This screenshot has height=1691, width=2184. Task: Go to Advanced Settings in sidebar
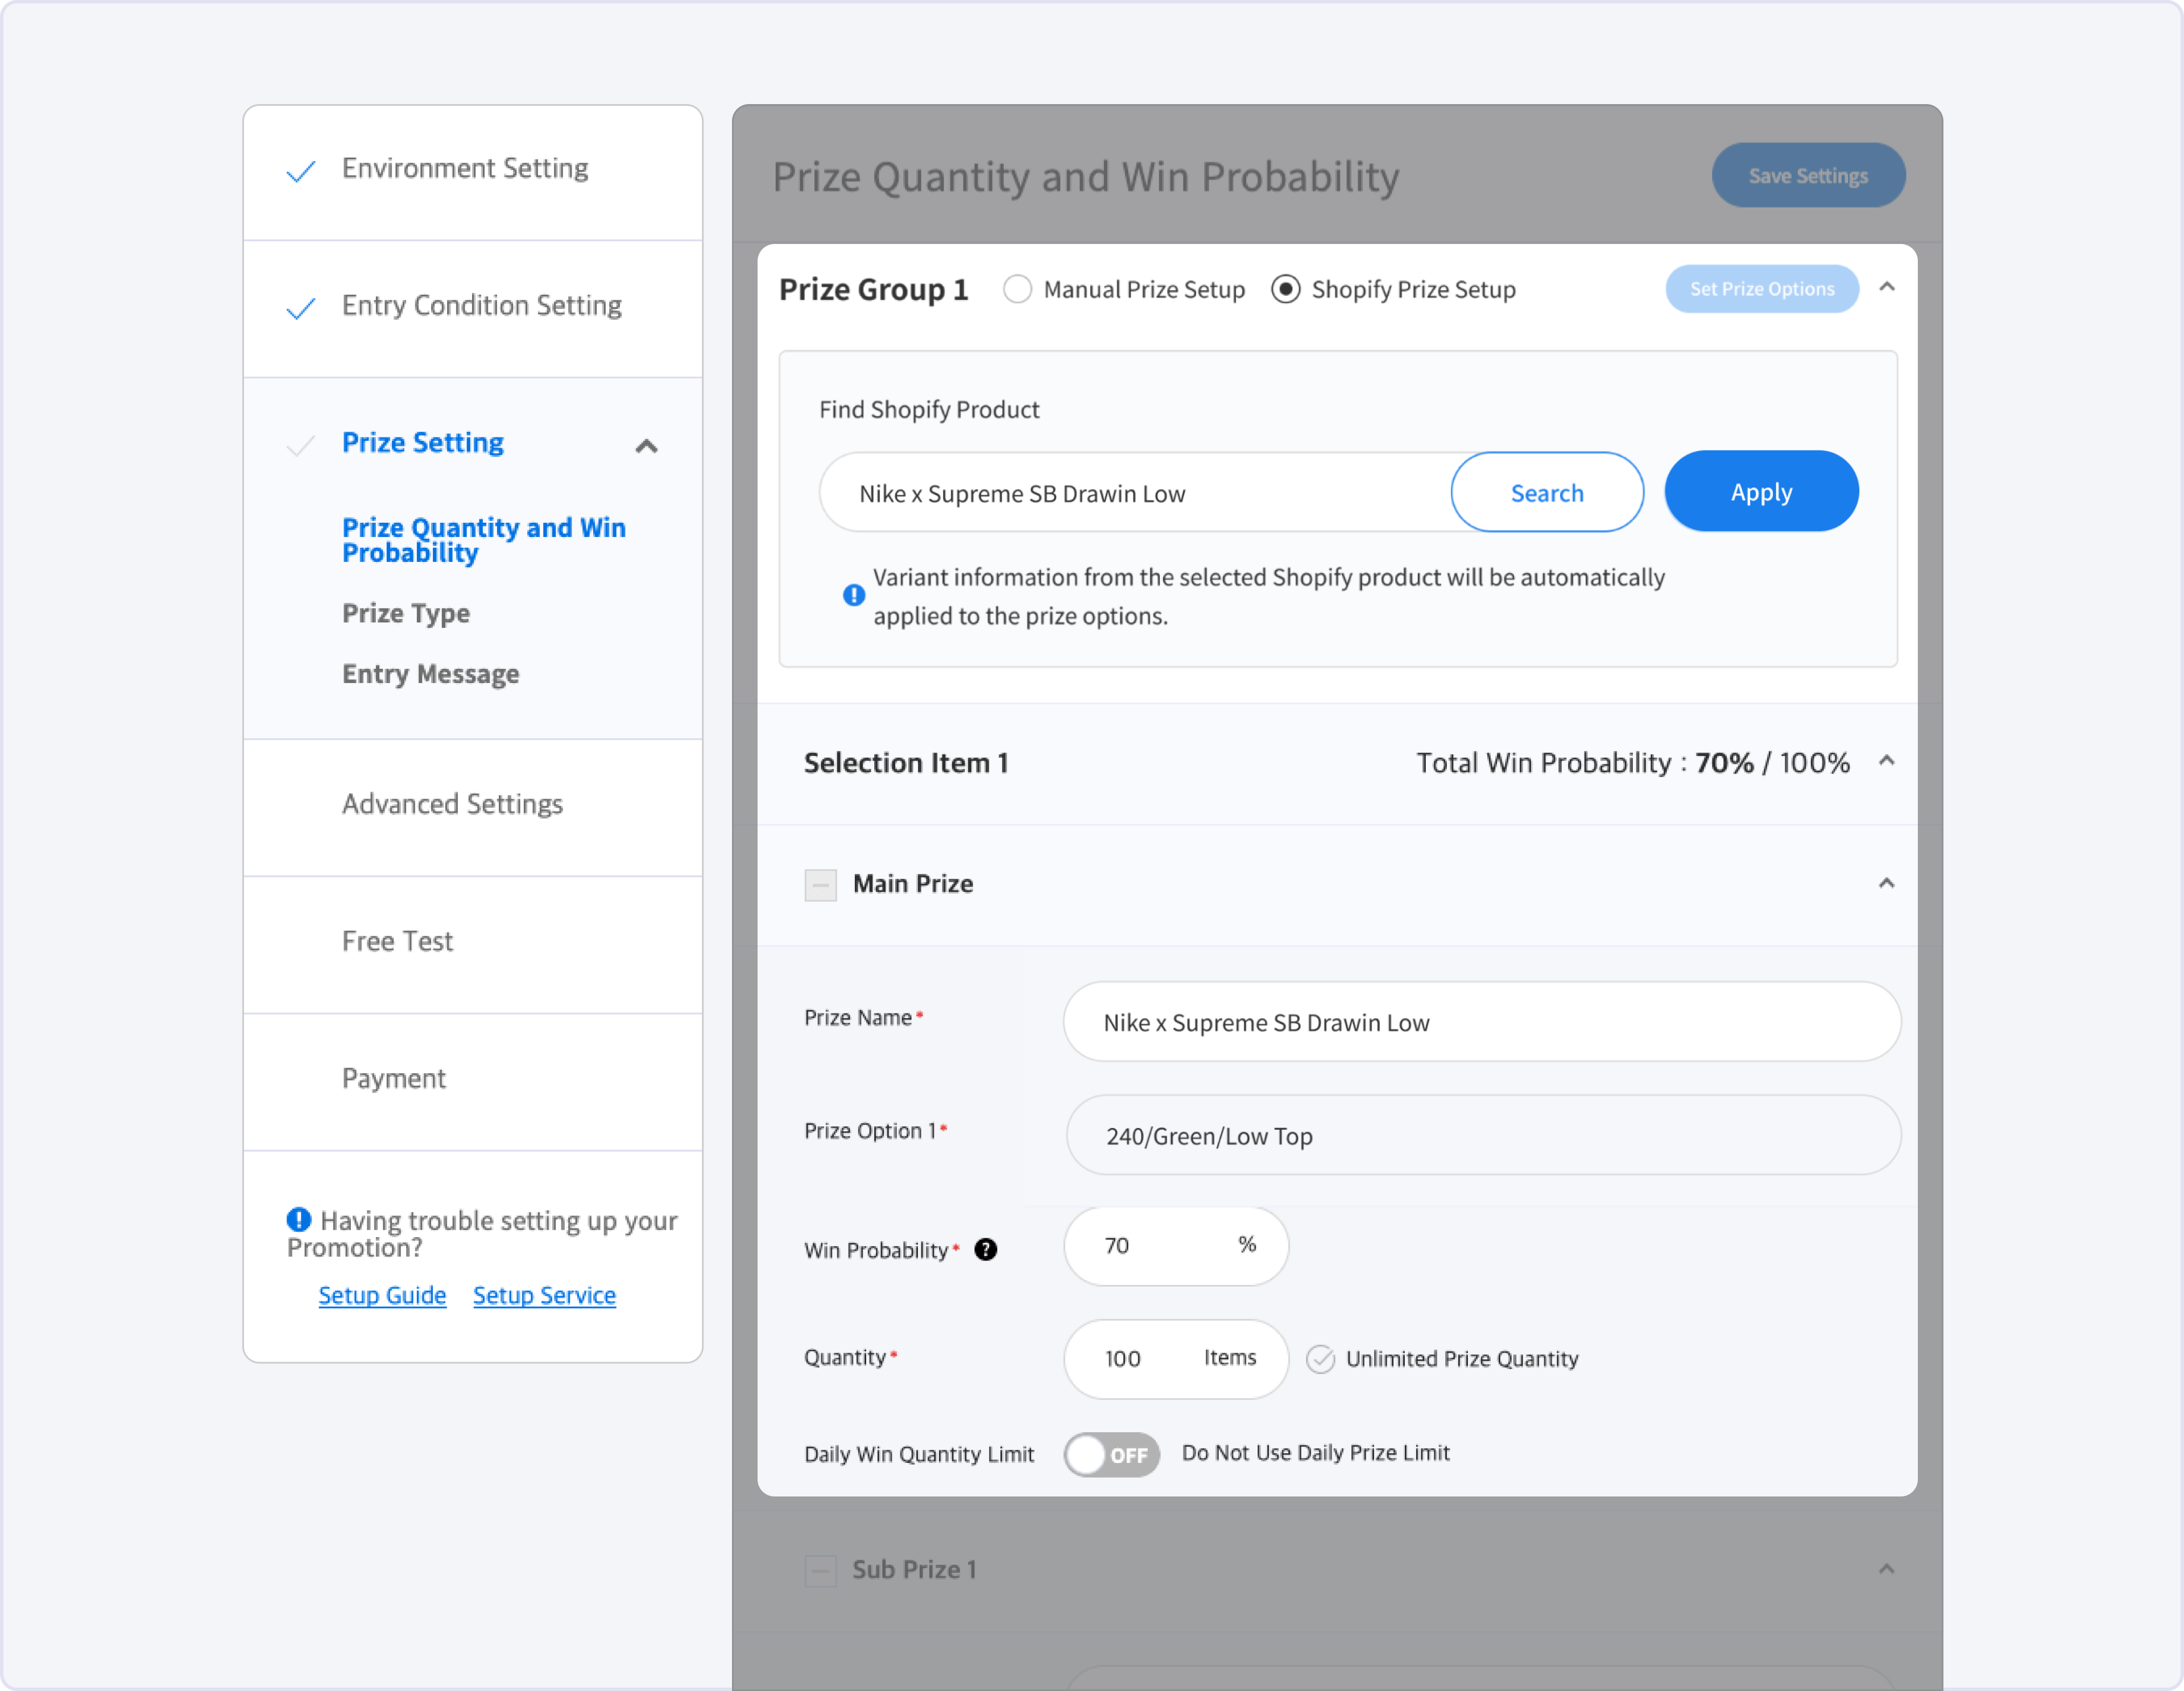452,804
